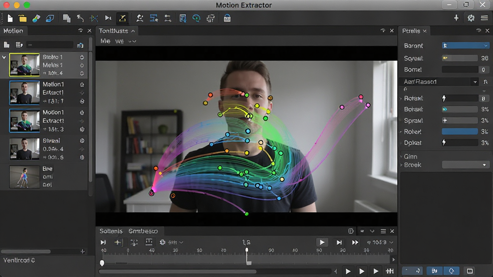Switch to the Soltenis tab
The width and height of the screenshot is (493, 277).
click(111, 231)
